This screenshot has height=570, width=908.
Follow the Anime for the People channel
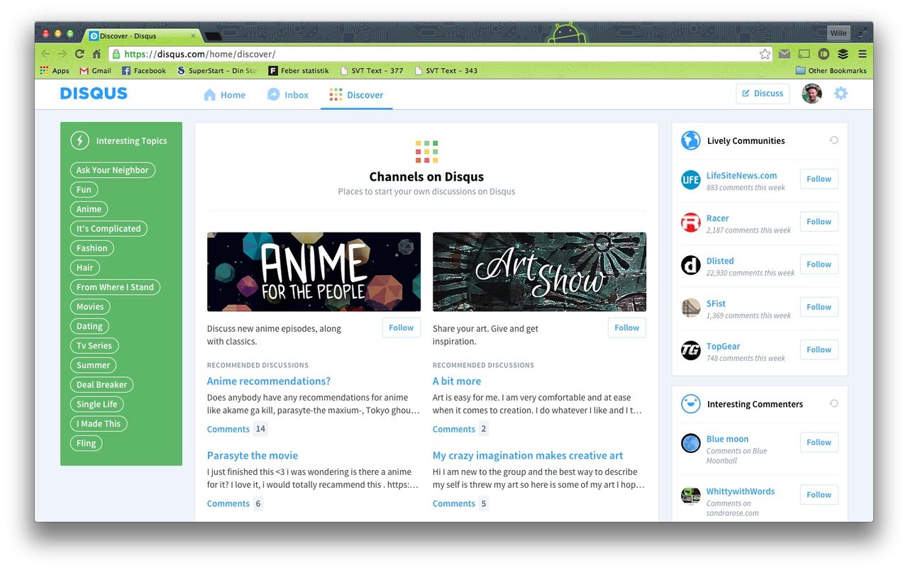[x=402, y=328]
